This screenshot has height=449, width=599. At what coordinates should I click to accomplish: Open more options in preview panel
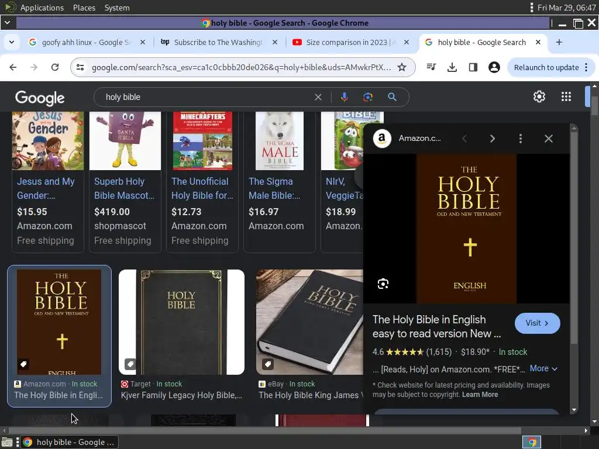[520, 139]
